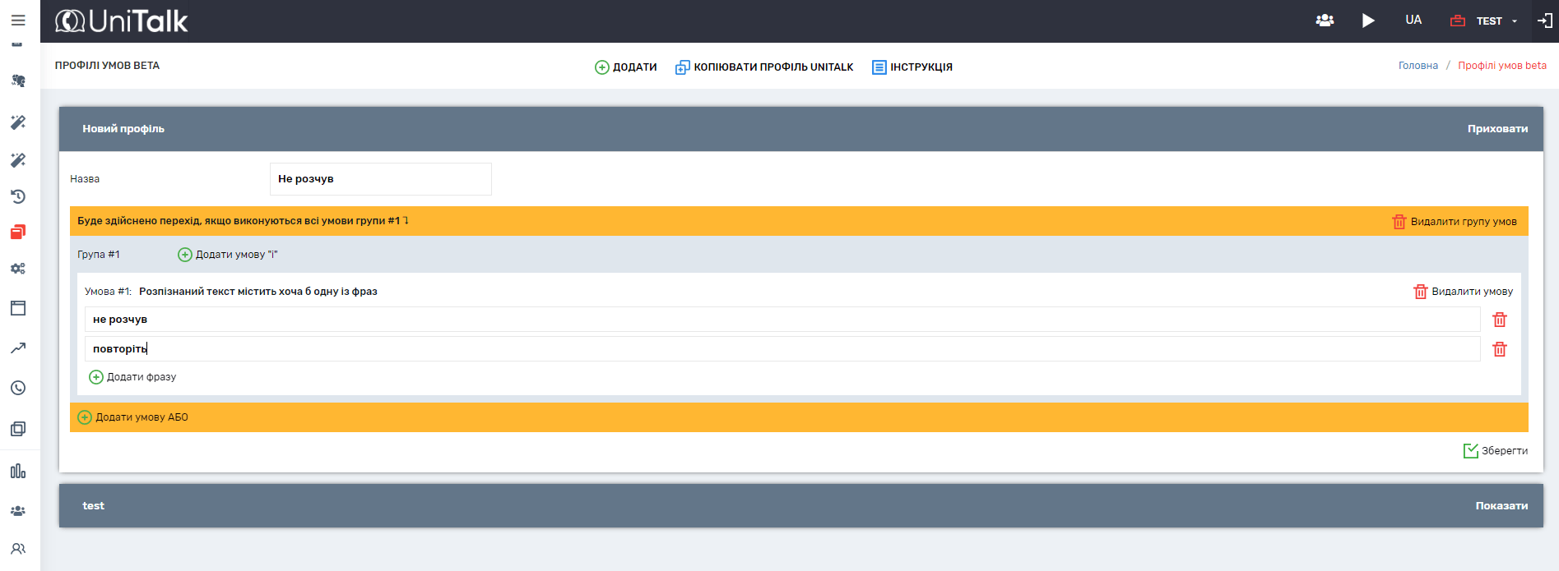
Task: Open the history icon in the left sidebar
Action: click(18, 196)
